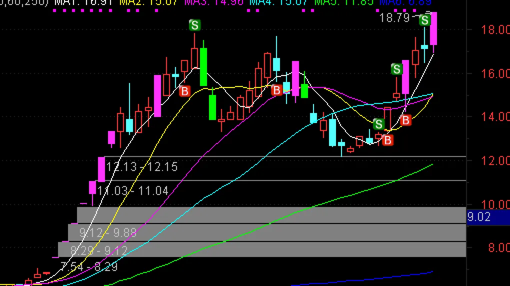Click the B buy marker under the second peak's cyan candle

[276, 90]
